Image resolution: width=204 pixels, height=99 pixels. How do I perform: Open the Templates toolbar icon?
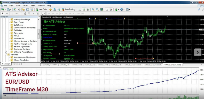point(127,9)
